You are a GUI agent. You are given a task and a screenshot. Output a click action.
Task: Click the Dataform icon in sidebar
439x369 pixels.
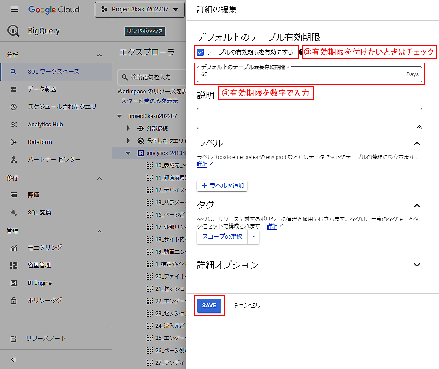(x=14, y=142)
